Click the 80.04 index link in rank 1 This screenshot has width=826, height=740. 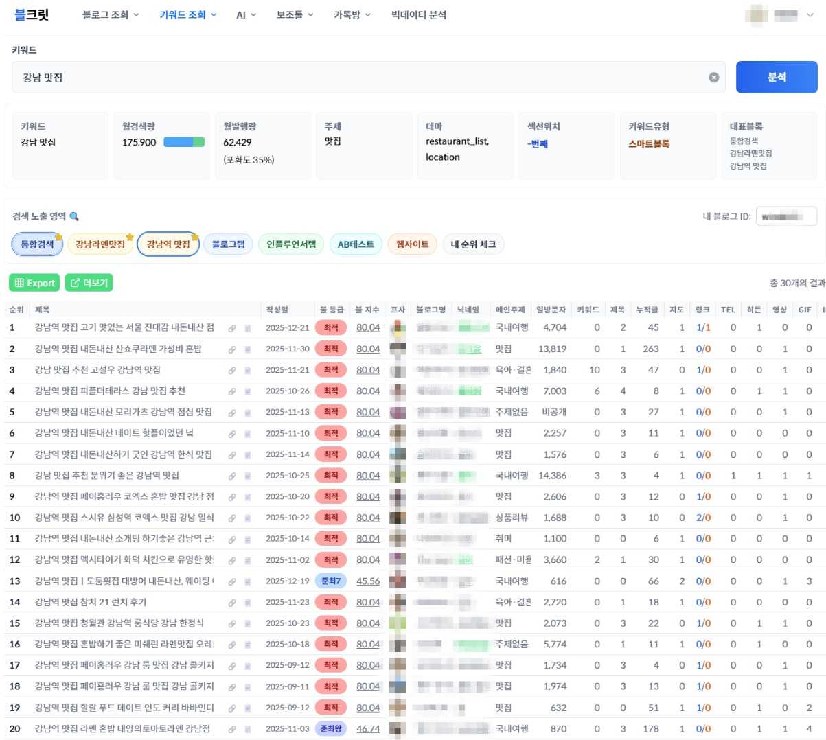pyautogui.click(x=368, y=328)
